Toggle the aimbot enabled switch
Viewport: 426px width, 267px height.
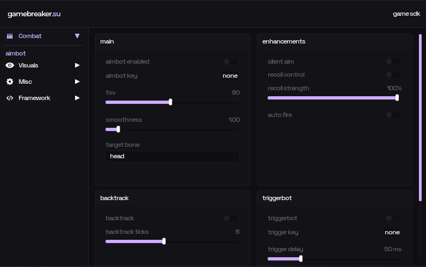(x=231, y=61)
